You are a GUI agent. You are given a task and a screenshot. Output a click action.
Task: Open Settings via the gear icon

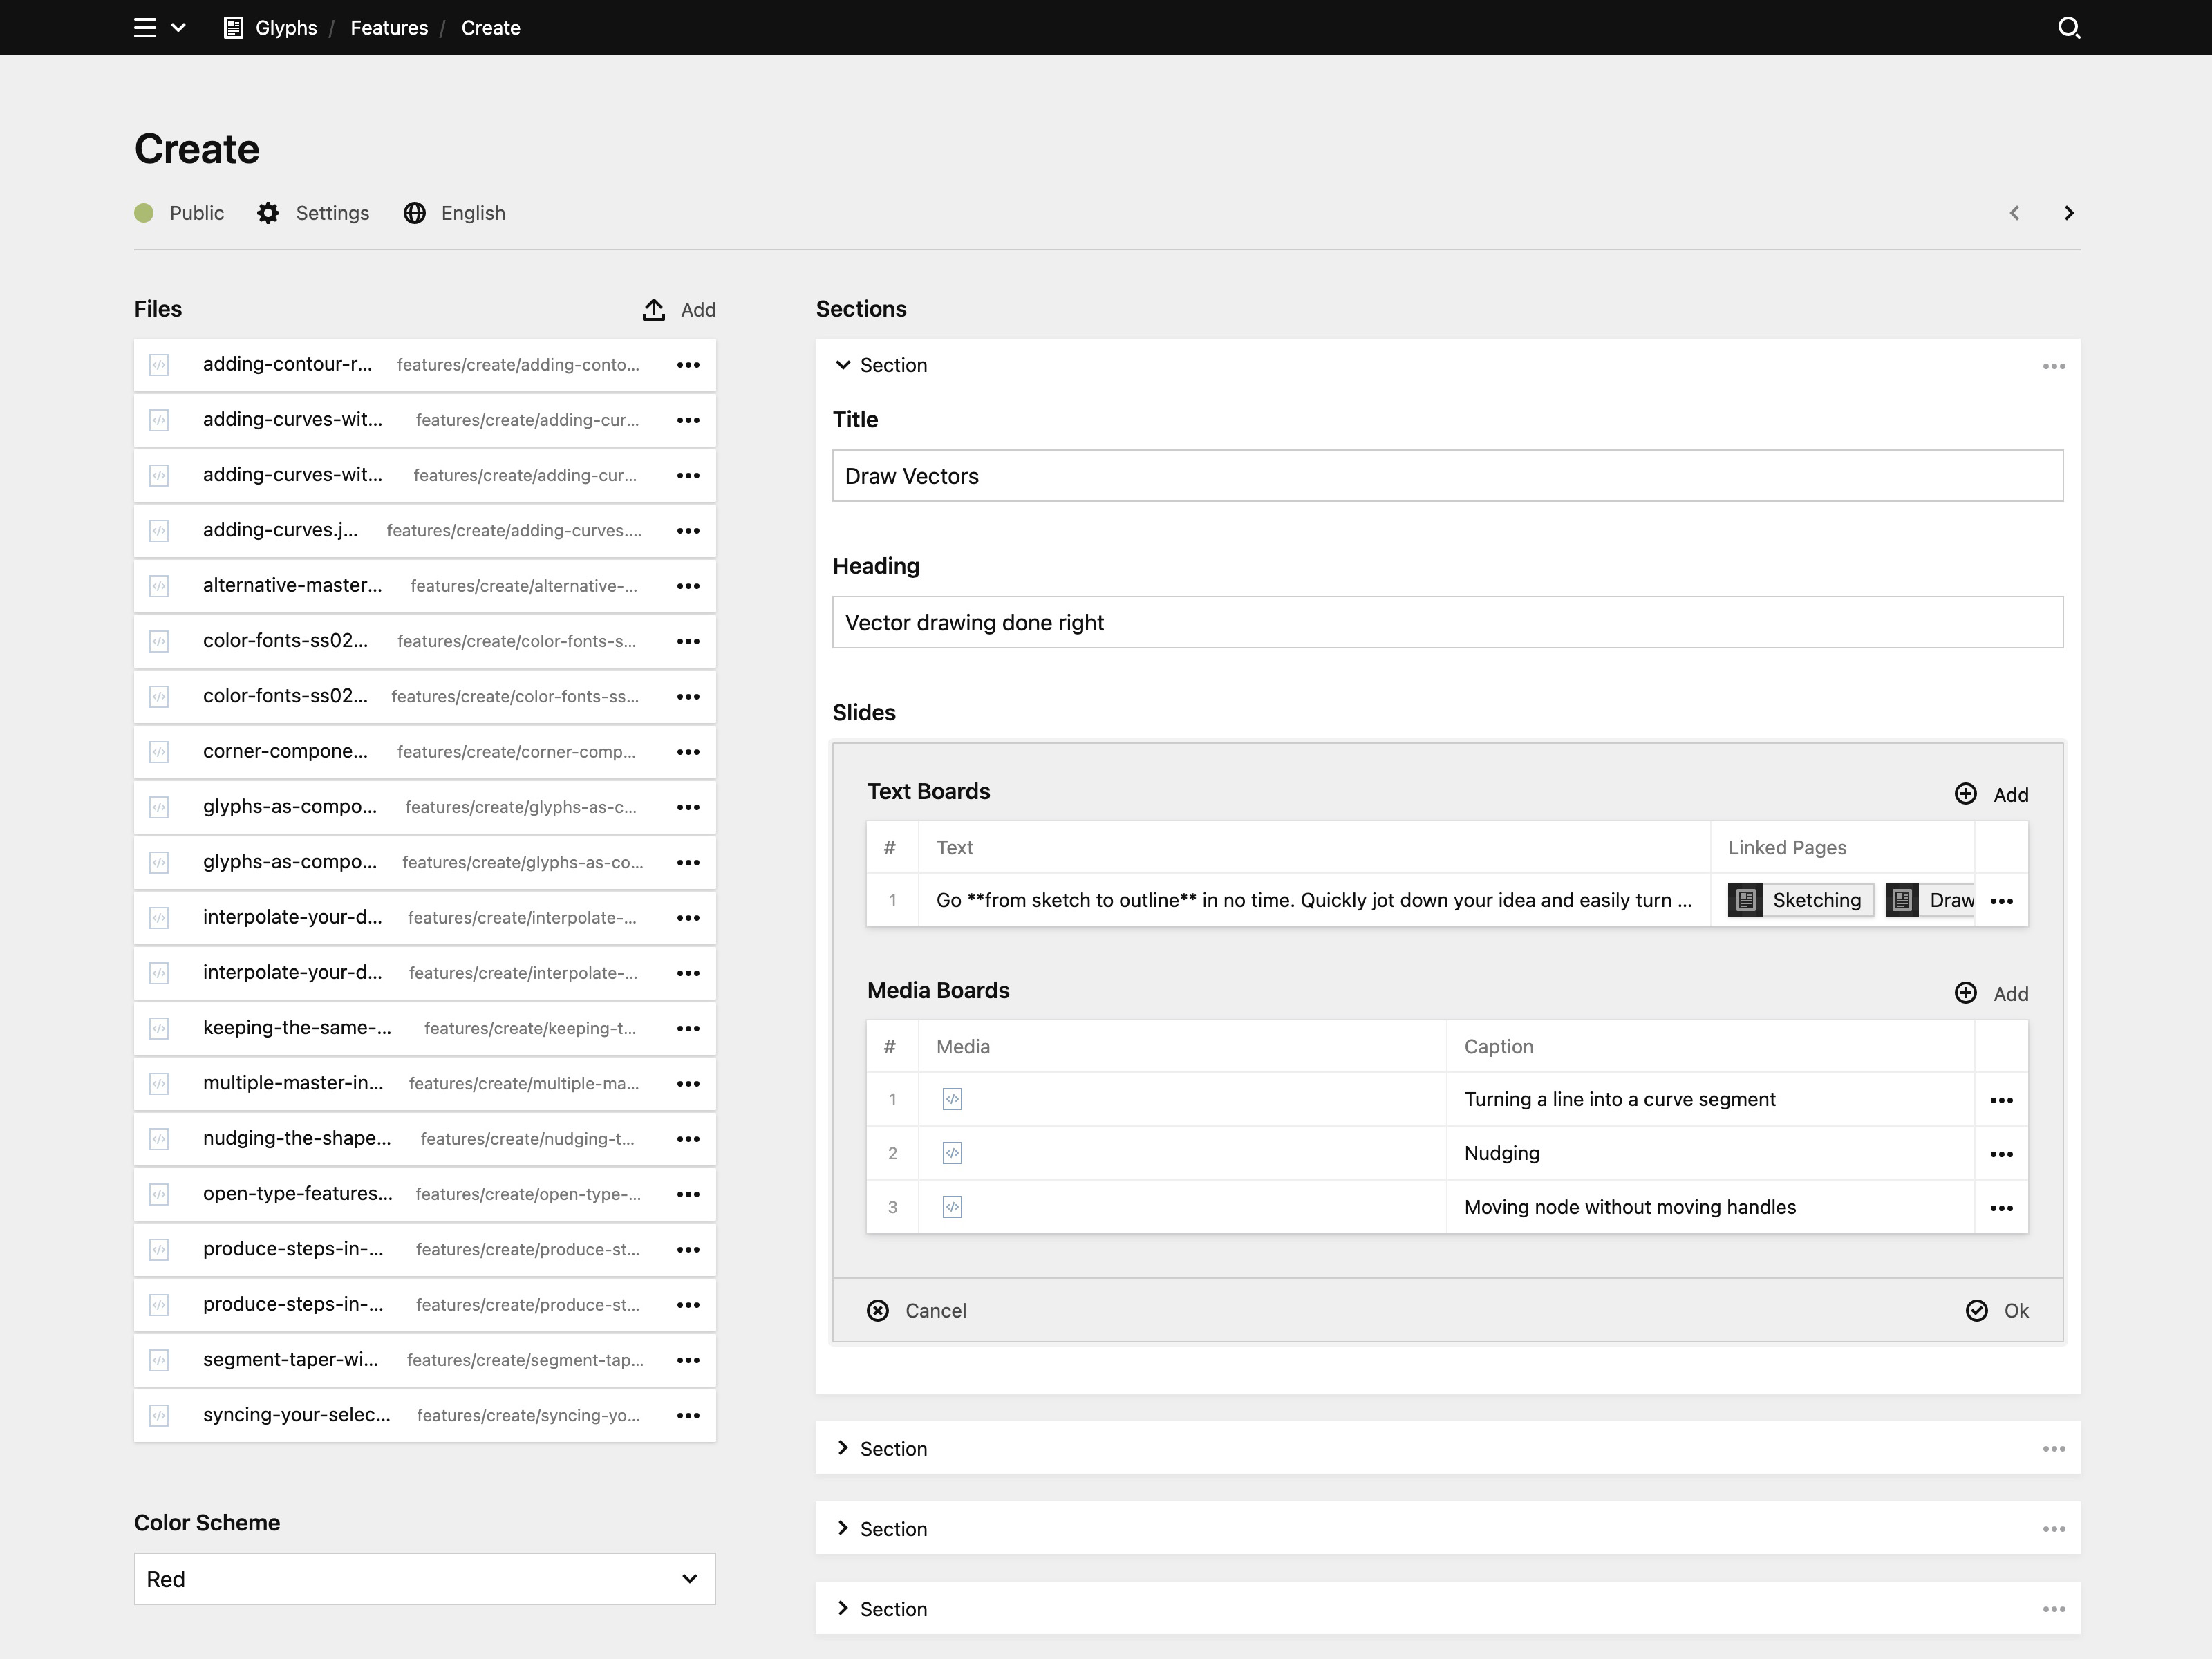tap(268, 213)
